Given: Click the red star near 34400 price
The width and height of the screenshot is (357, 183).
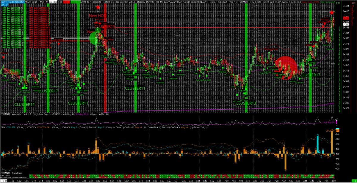Looking at the screenshot, I should click(331, 13).
